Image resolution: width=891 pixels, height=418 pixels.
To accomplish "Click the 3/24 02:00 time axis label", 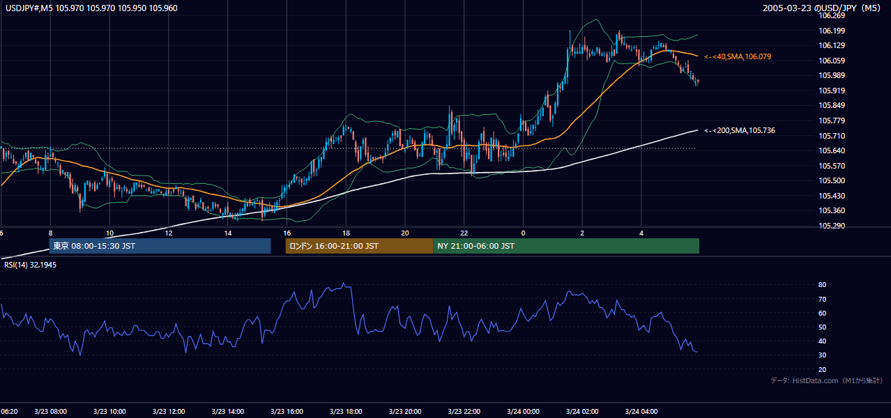I will [x=583, y=412].
